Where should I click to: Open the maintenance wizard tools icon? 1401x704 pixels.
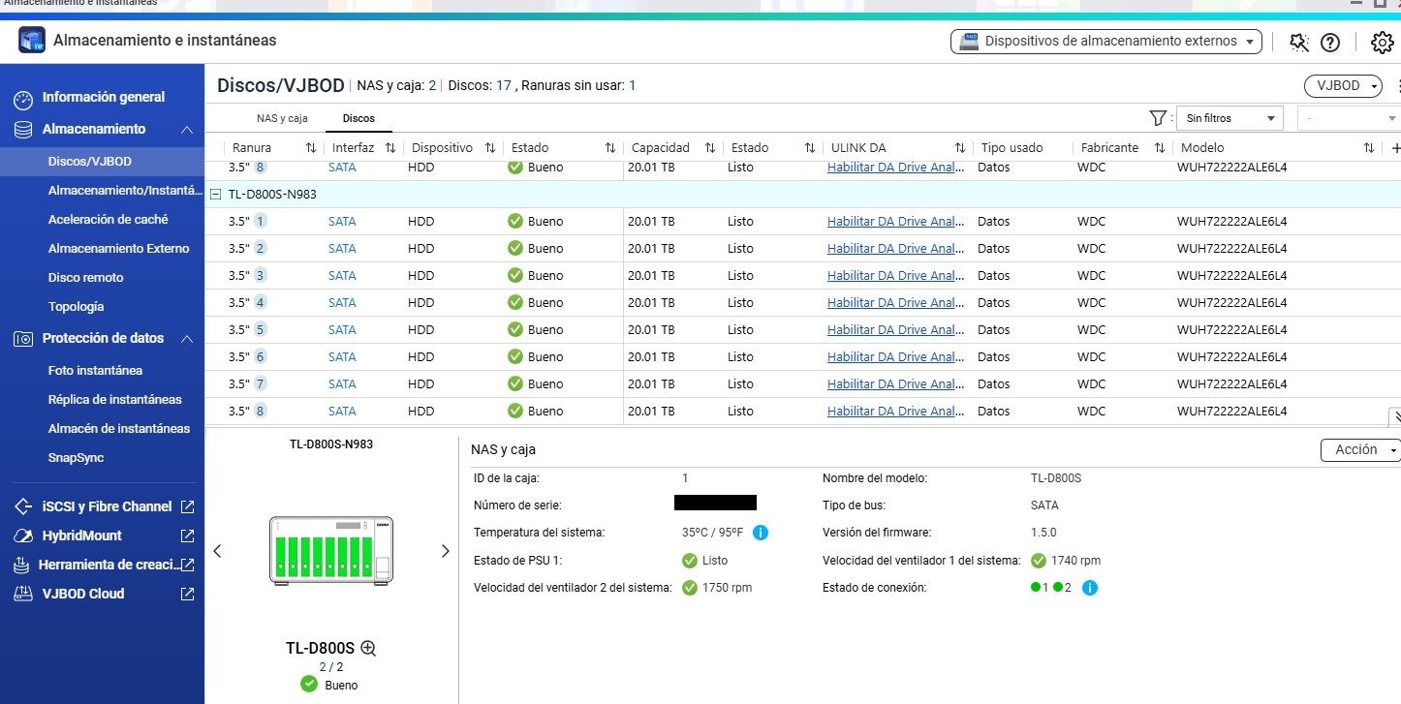click(1299, 42)
